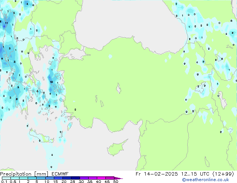The width and height of the screenshot is (237, 183).
Task: Click the '11' precipitation value on map
Action: click(x=6, y=23)
